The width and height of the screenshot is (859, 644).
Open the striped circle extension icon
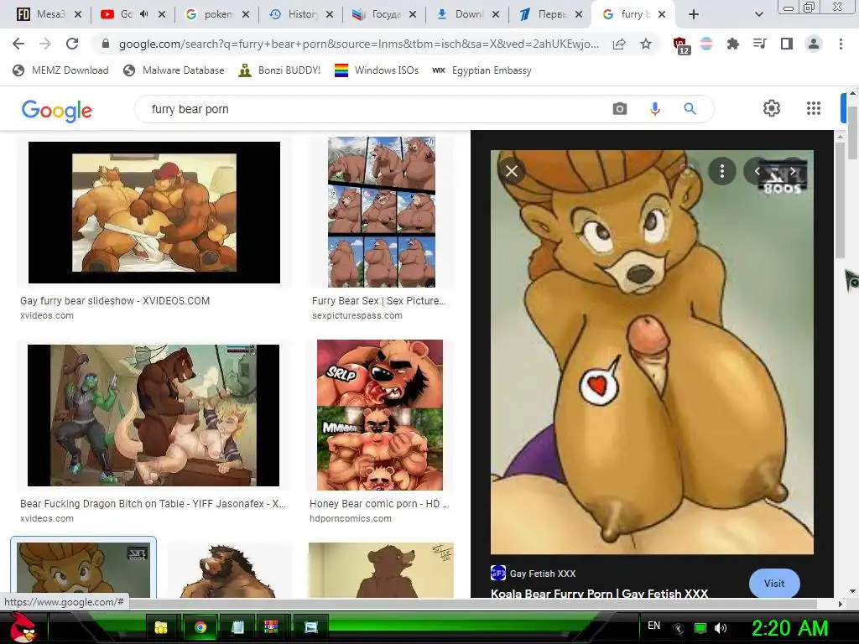point(706,44)
